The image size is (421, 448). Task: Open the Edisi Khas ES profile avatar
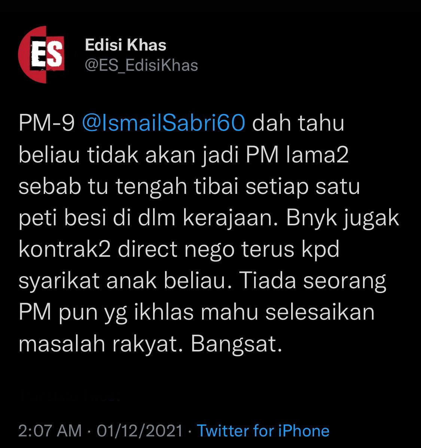point(42,55)
